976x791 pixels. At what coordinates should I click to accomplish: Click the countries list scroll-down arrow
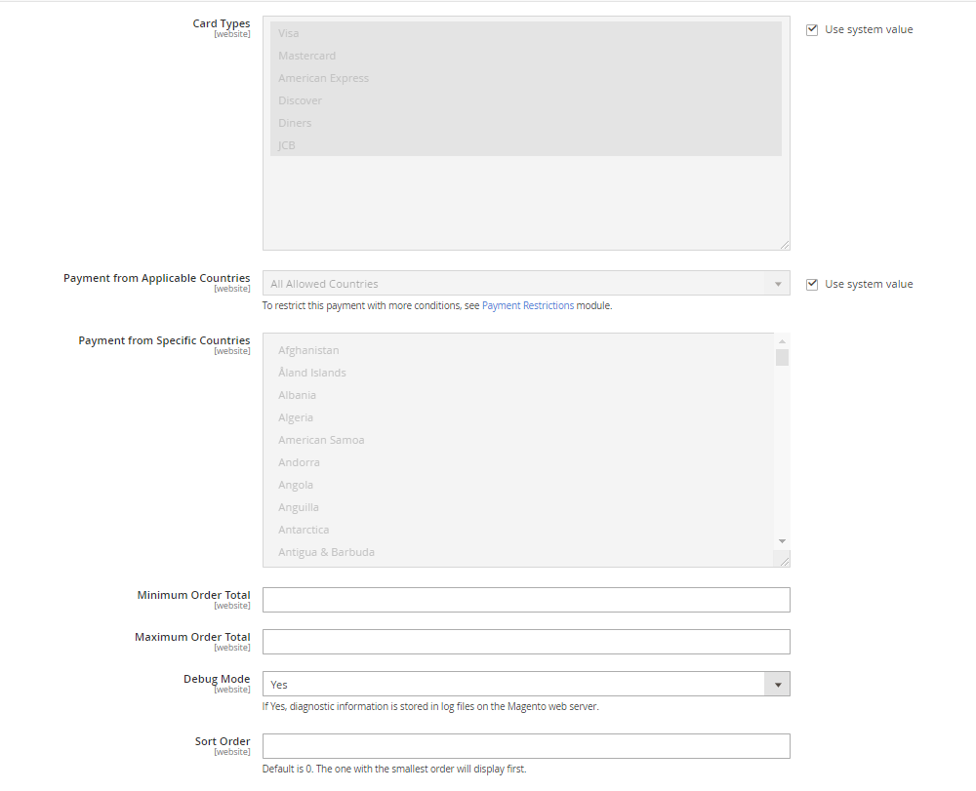pos(783,541)
